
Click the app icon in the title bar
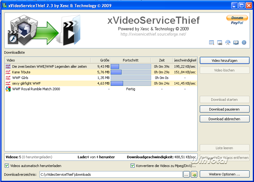(5, 5)
